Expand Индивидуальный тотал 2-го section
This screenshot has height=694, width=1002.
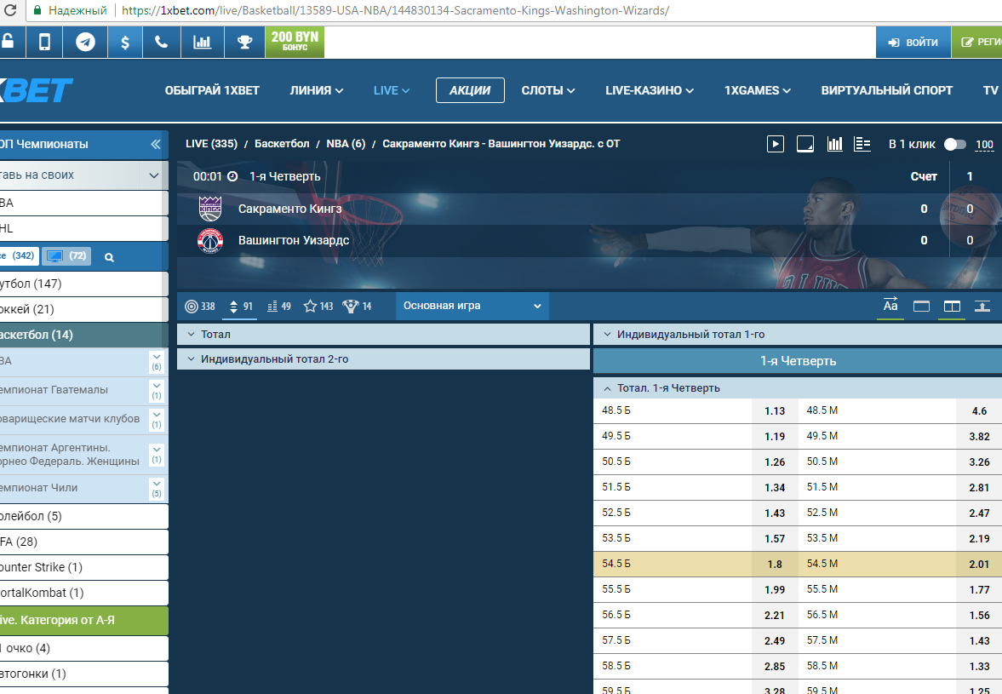pos(383,359)
